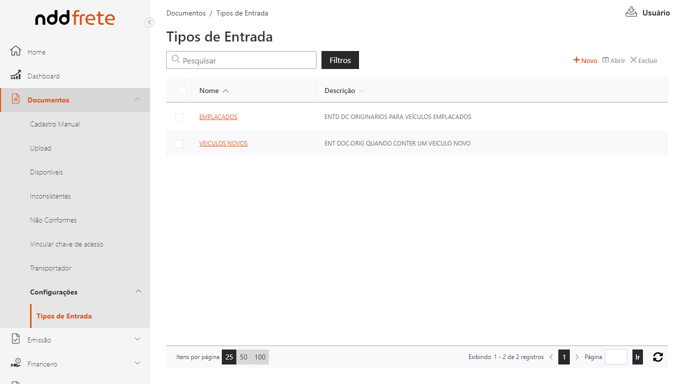
Task: Toggle the select-all checkbox in table header
Action: [183, 90]
